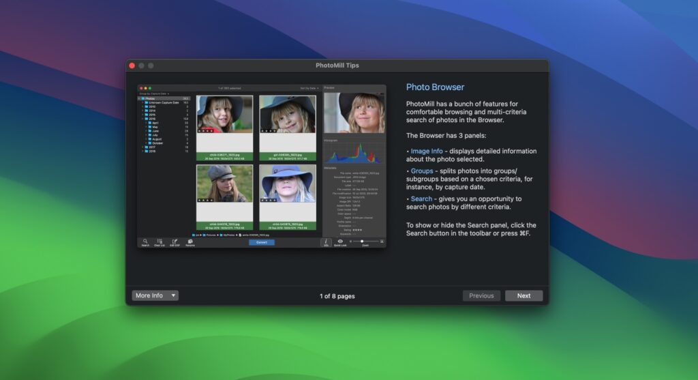Image resolution: width=698 pixels, height=380 pixels.
Task: Click the Clear List icon in tip screenshot
Action: [x=160, y=242]
